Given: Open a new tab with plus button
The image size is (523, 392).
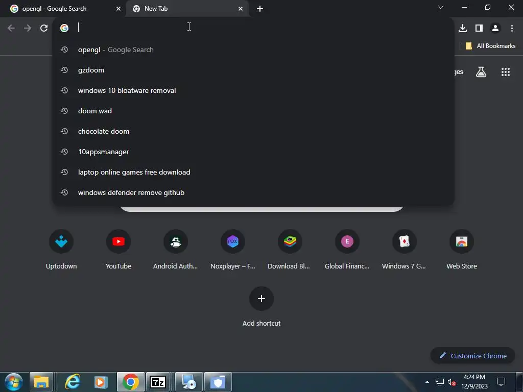Looking at the screenshot, I should 260,9.
